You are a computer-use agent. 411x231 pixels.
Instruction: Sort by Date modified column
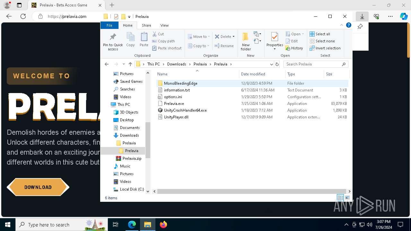[x=262, y=74]
